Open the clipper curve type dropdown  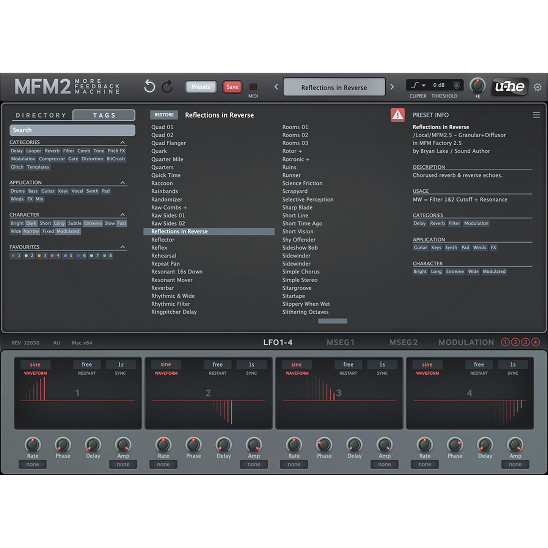click(418, 85)
